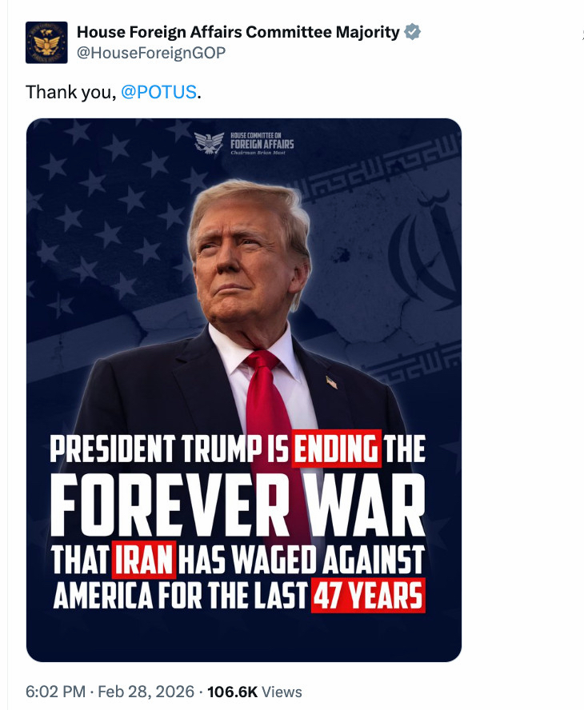Click the Feb 28, 2026 post date
584x710 pixels.
(x=145, y=692)
